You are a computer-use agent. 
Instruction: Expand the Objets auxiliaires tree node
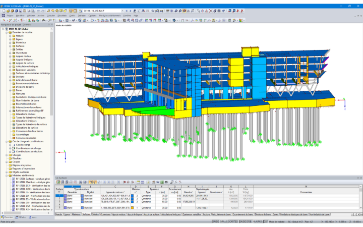click(7, 172)
